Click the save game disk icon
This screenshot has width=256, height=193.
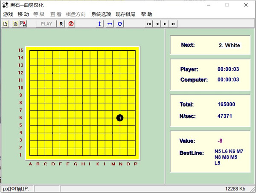23,24
